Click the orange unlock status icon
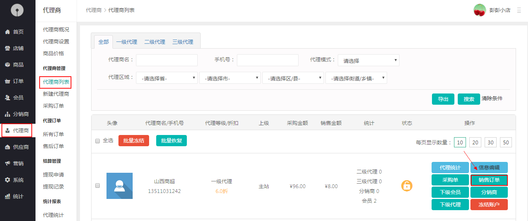Screen dimensions: 528x221 (x=407, y=186)
